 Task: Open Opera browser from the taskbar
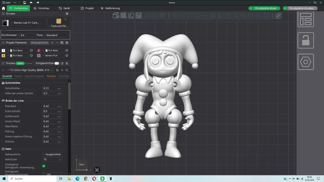click(94, 178)
